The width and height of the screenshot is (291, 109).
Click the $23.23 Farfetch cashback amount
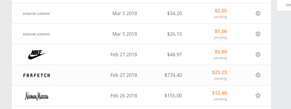pos(219,72)
